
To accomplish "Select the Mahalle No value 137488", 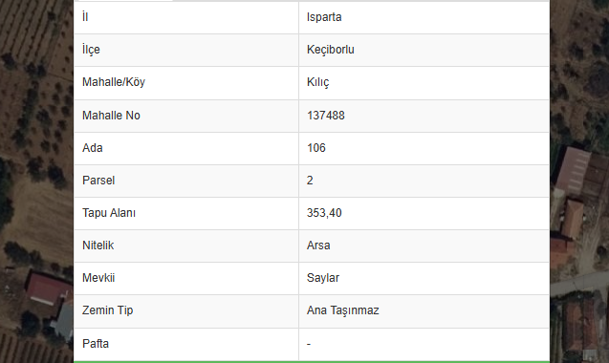I will 325,116.
